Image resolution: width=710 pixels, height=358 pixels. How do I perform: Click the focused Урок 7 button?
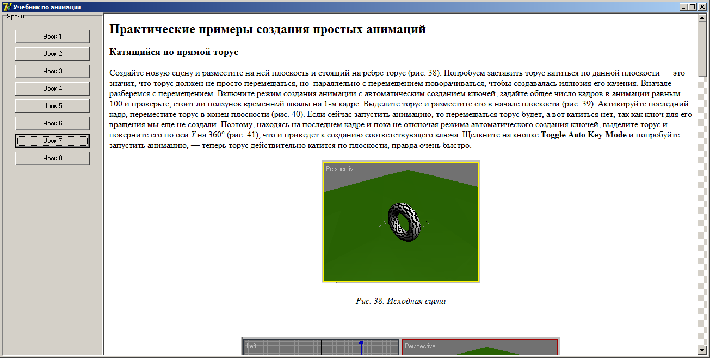click(52, 141)
